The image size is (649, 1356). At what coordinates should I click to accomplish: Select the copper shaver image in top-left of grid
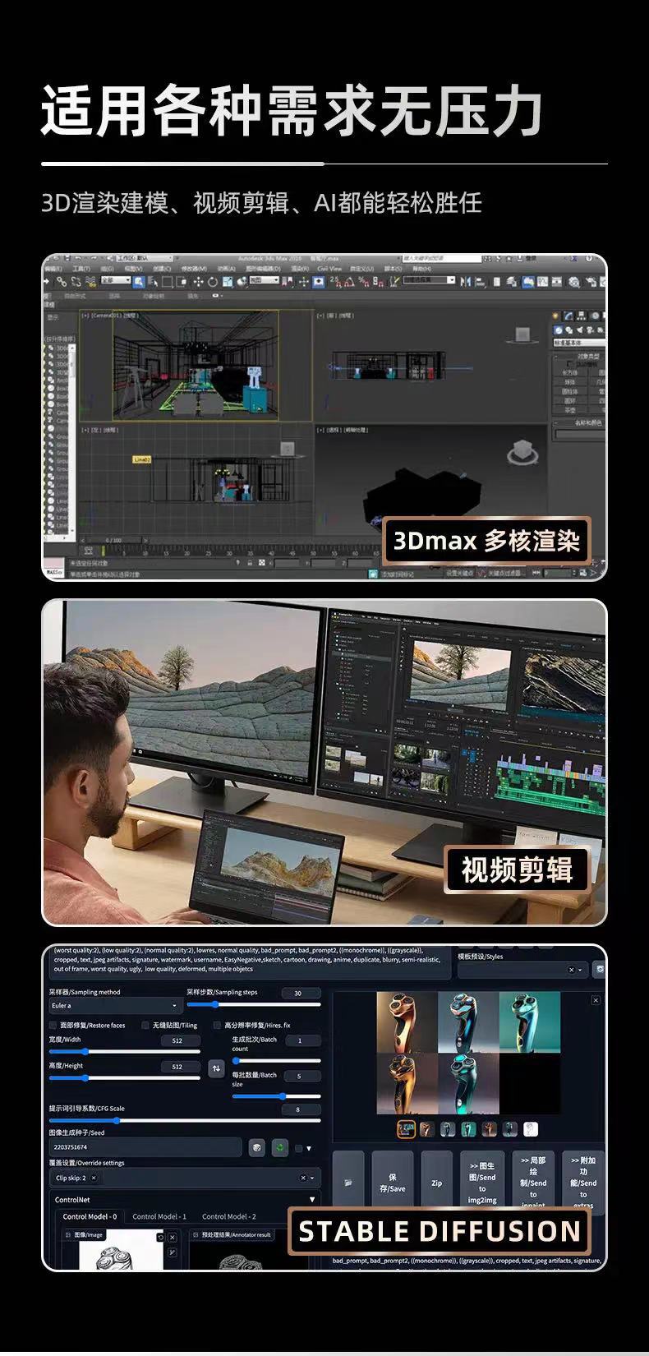pos(407,1022)
